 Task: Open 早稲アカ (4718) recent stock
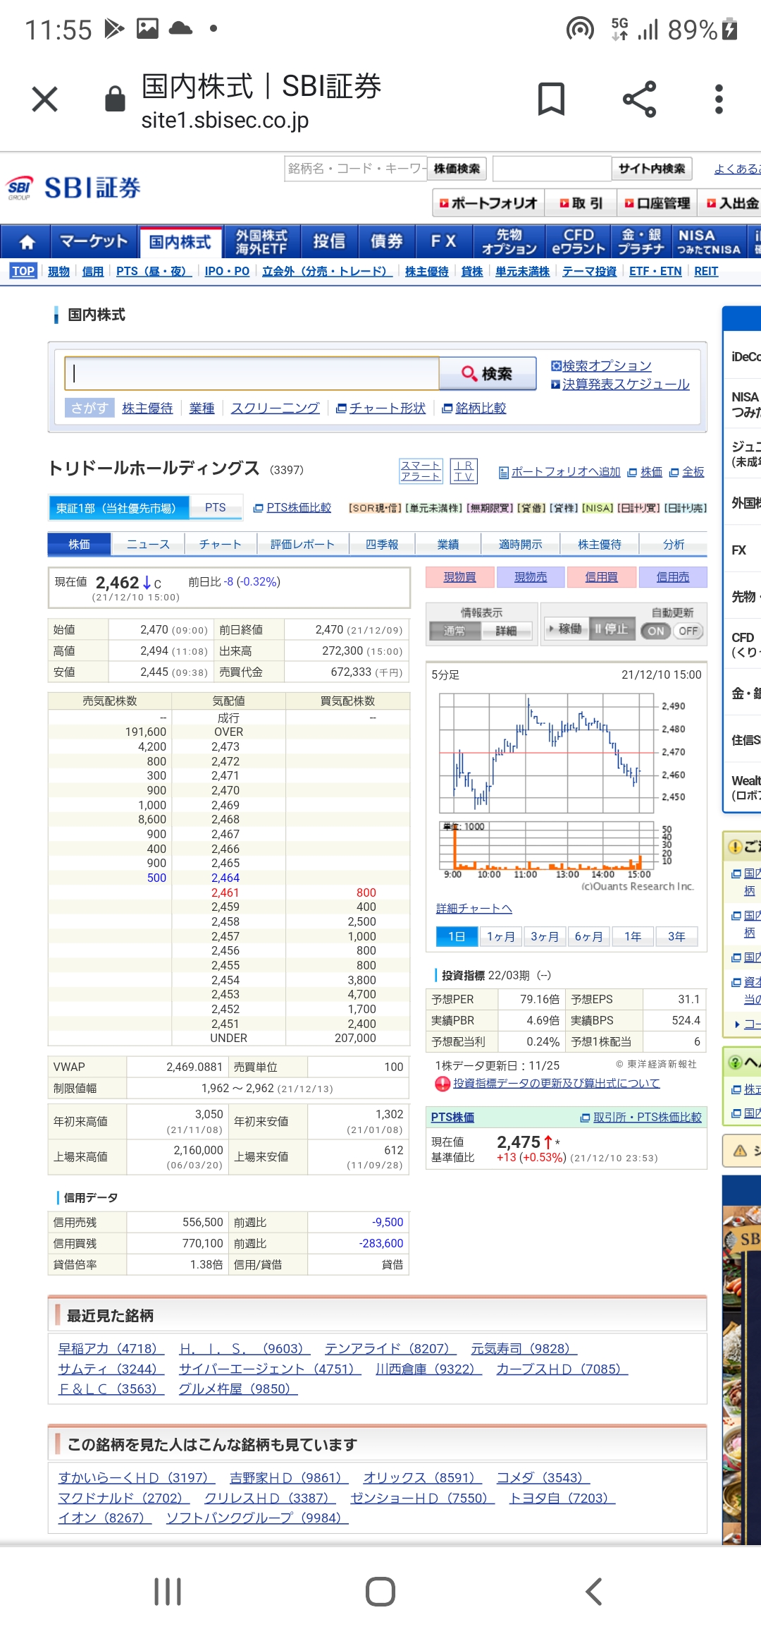point(111,1348)
